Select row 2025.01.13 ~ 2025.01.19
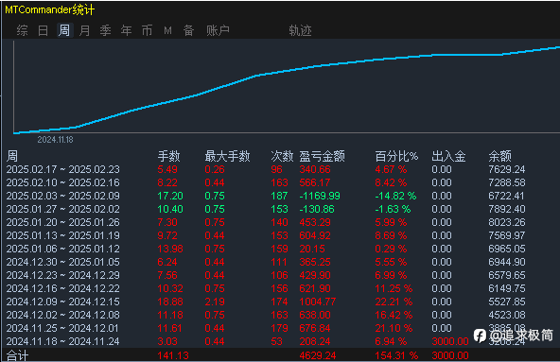Viewport: 560px width, 362px height. coord(266,235)
